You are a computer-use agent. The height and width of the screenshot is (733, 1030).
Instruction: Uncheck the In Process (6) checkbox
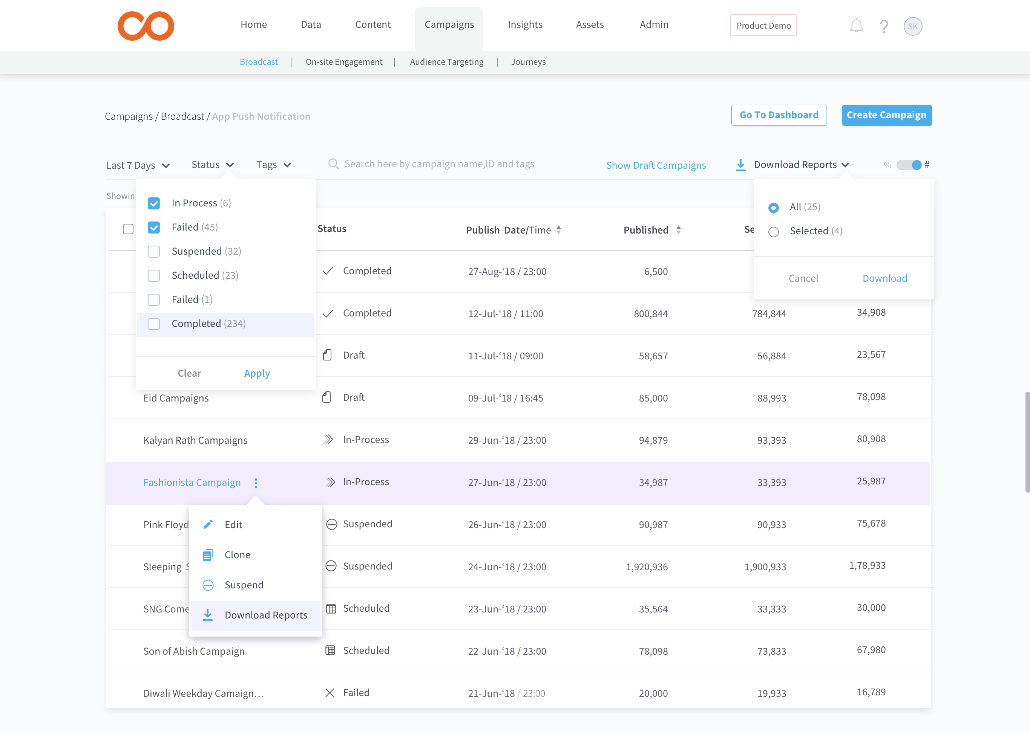point(153,203)
